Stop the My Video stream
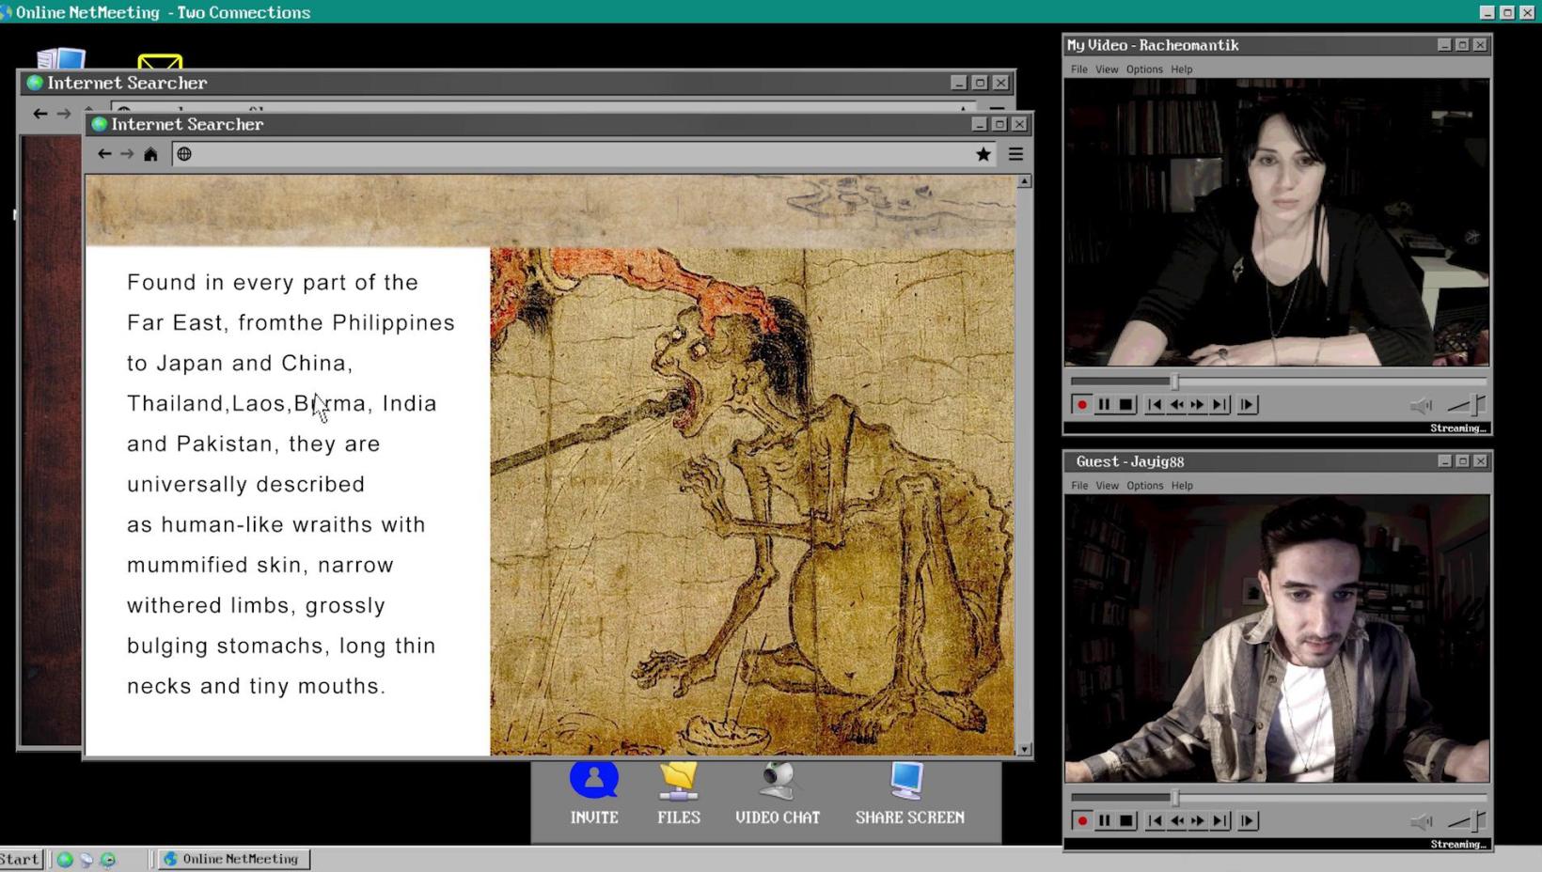 pyautogui.click(x=1125, y=405)
